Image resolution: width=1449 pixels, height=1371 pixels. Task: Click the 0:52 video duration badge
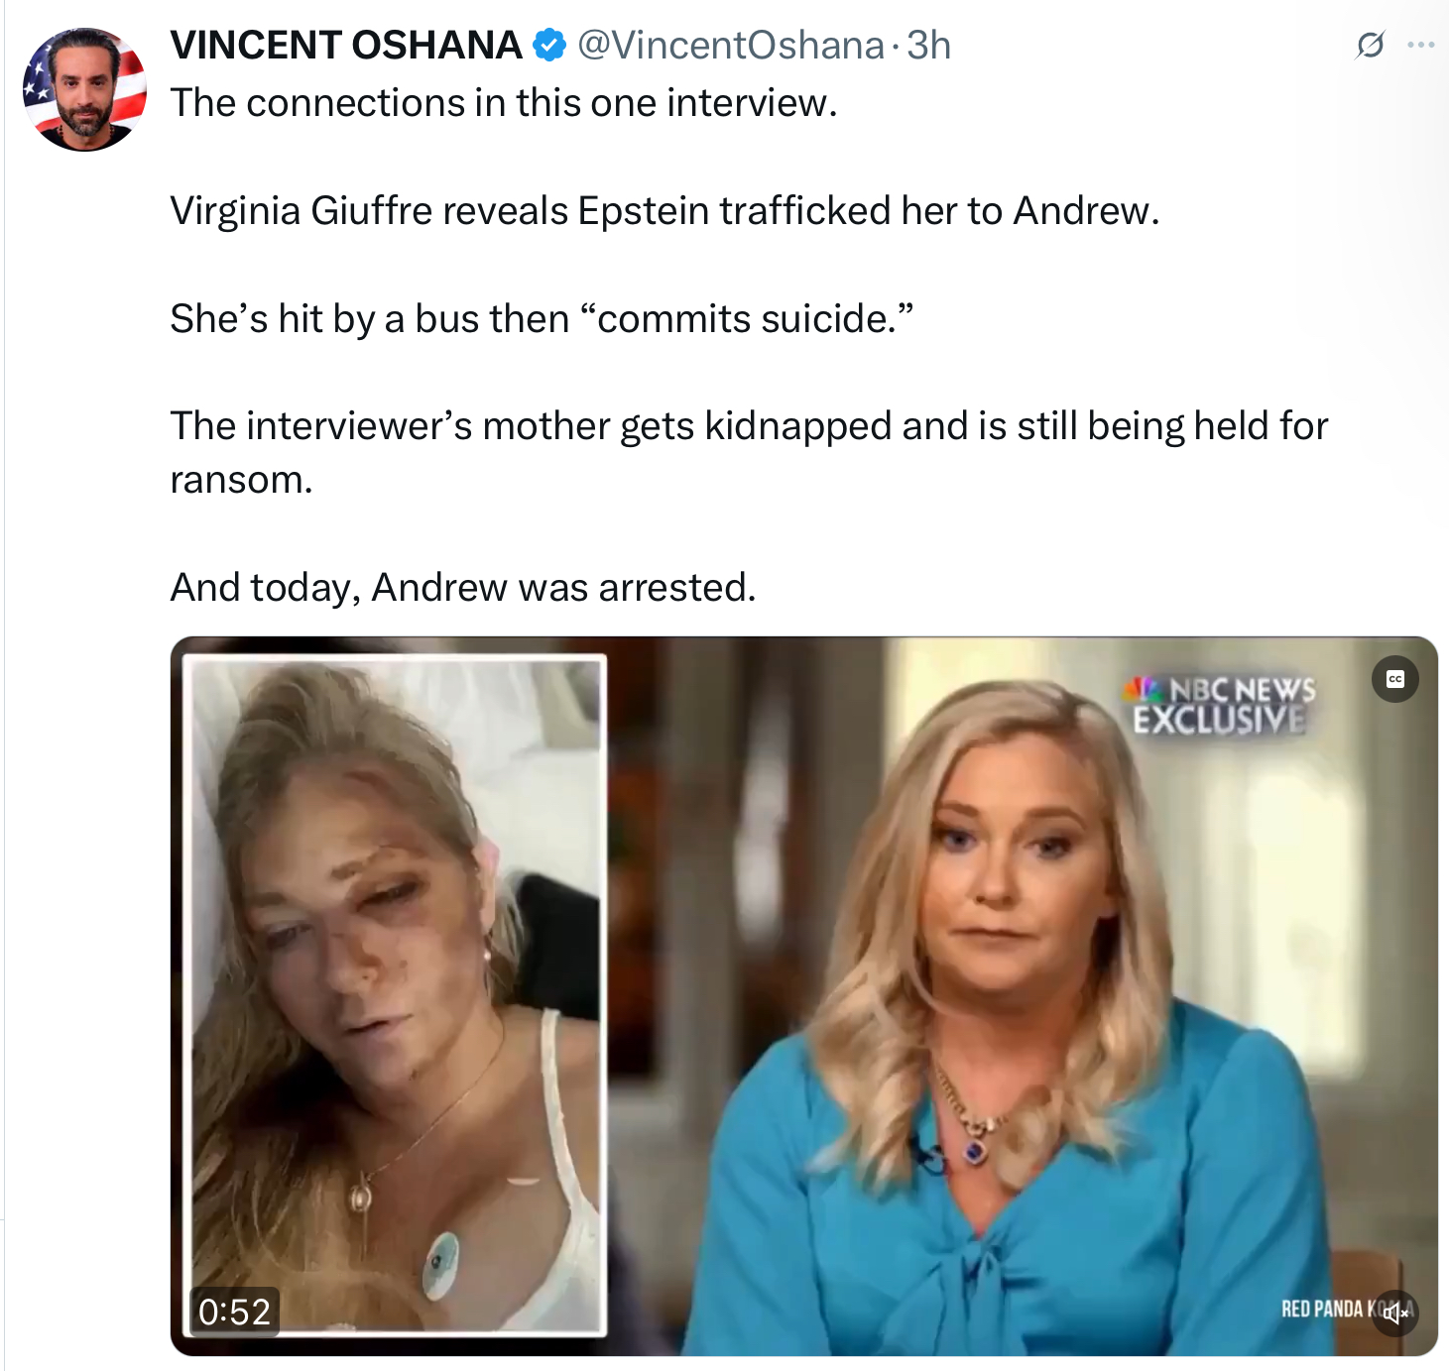coord(234,1312)
